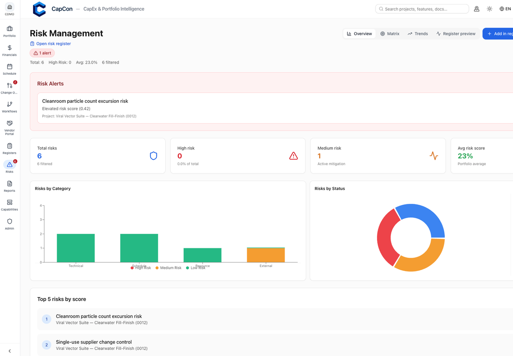Click the 1 alert badge
513x356 pixels.
[42, 53]
